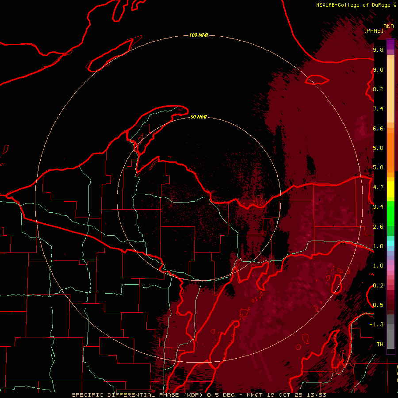This screenshot has width=398, height=398.
Task: Click the KMQT radar site identifier
Action: [255, 395]
